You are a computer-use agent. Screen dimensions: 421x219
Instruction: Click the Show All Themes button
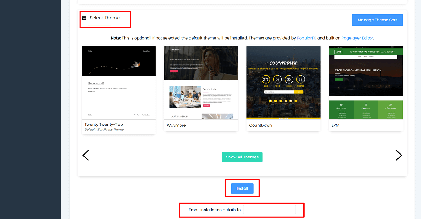click(x=242, y=157)
